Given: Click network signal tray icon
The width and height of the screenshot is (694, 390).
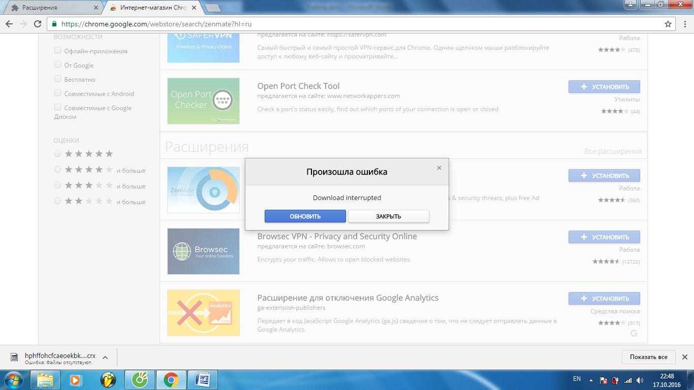Looking at the screenshot, I should pyautogui.click(x=628, y=380).
